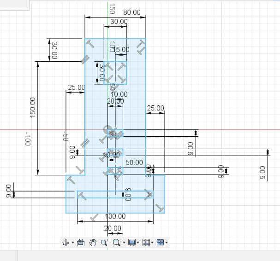This screenshot has height=261, width=280.
Task: Select the 20.00 dimension at the sketch bottom
Action: (113, 228)
